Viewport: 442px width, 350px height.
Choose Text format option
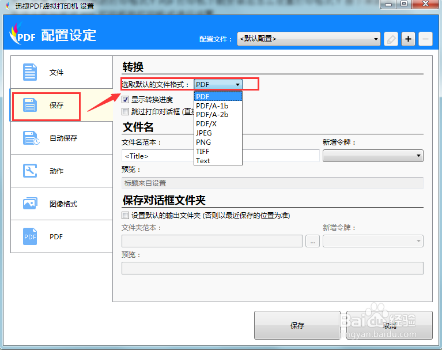218,160
